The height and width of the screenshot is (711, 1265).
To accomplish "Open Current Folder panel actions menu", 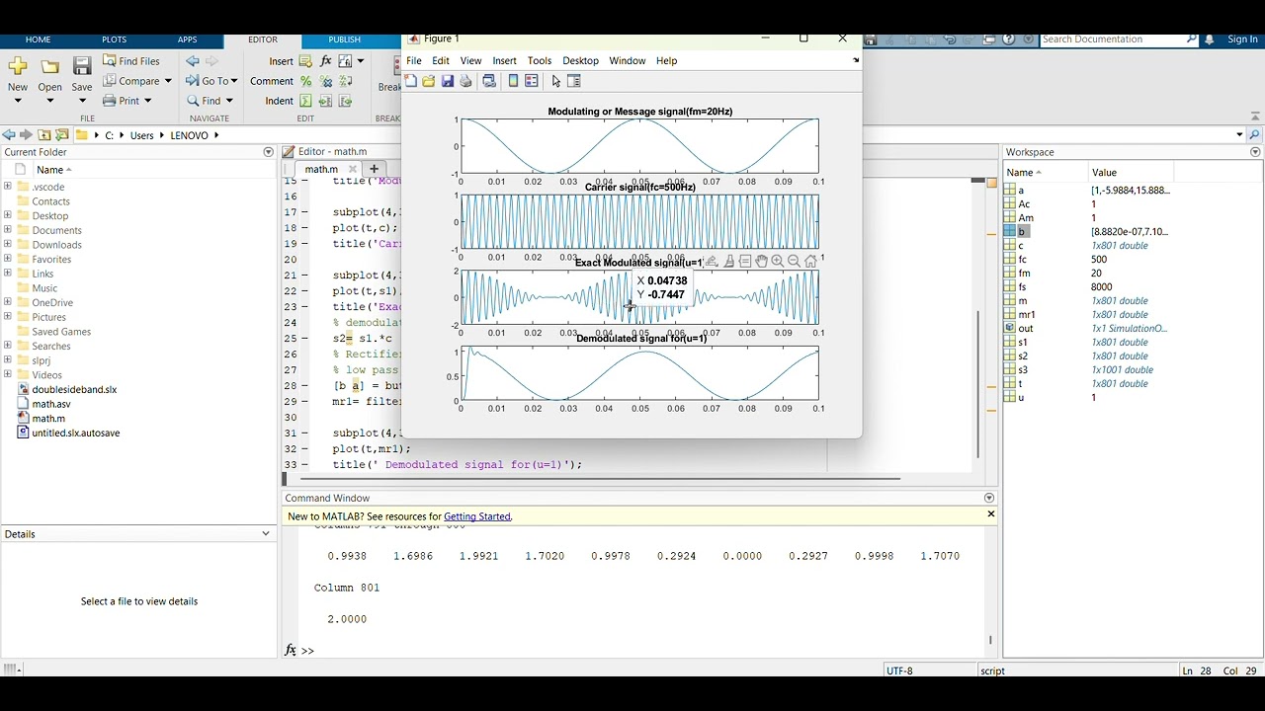I will pos(268,152).
